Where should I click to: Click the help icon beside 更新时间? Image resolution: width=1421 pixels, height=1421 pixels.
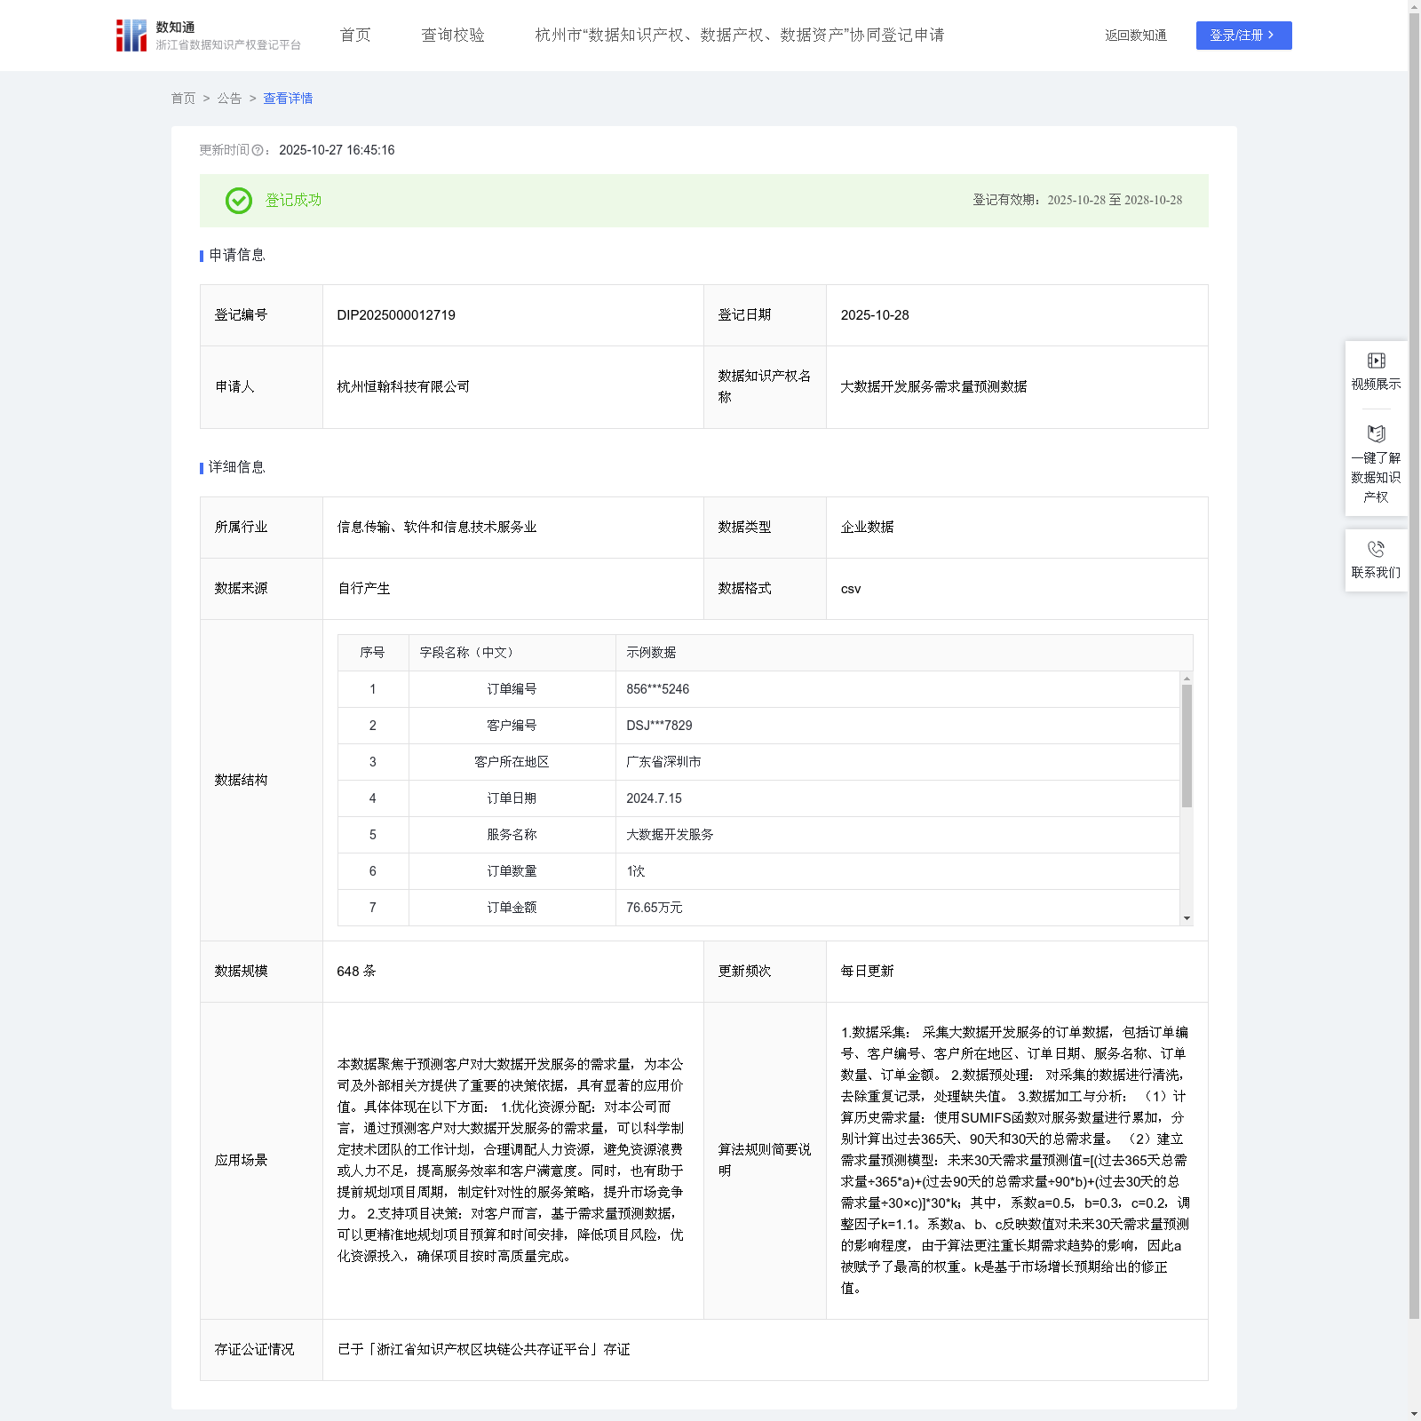click(258, 151)
